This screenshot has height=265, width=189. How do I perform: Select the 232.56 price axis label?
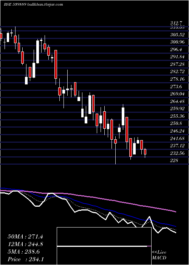coord(177,153)
